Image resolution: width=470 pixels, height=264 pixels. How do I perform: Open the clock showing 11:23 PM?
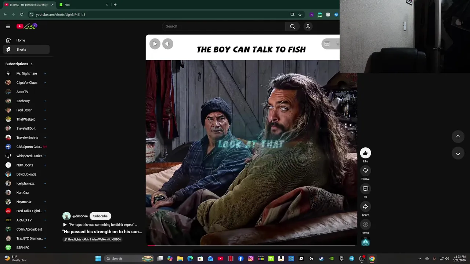460,258
